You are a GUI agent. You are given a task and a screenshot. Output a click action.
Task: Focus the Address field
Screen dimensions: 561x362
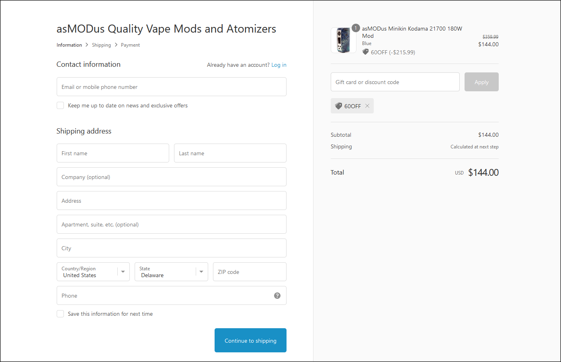pos(171,201)
